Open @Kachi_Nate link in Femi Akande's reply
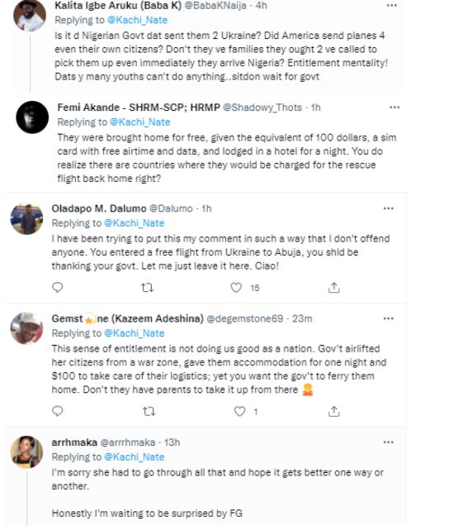The height and width of the screenshot is (526, 463). point(140,122)
